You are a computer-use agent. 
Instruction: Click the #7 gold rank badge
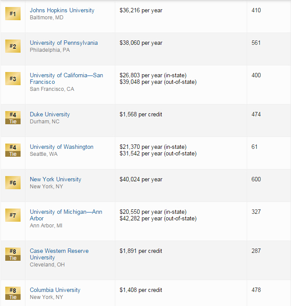click(13, 215)
